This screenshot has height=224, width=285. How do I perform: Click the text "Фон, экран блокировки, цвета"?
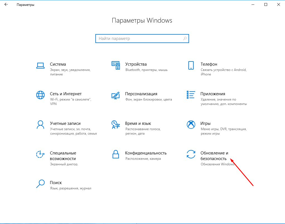click(x=149, y=99)
